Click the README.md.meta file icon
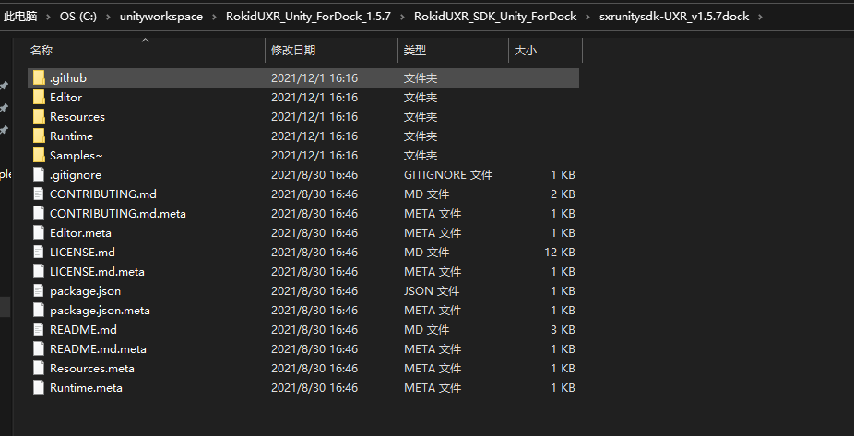The height and width of the screenshot is (436, 854). click(38, 349)
